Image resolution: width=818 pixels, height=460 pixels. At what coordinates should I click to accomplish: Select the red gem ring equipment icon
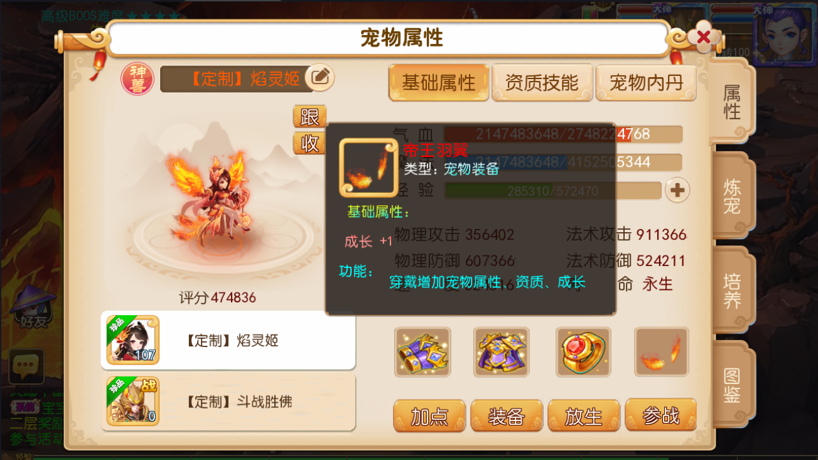tap(583, 352)
